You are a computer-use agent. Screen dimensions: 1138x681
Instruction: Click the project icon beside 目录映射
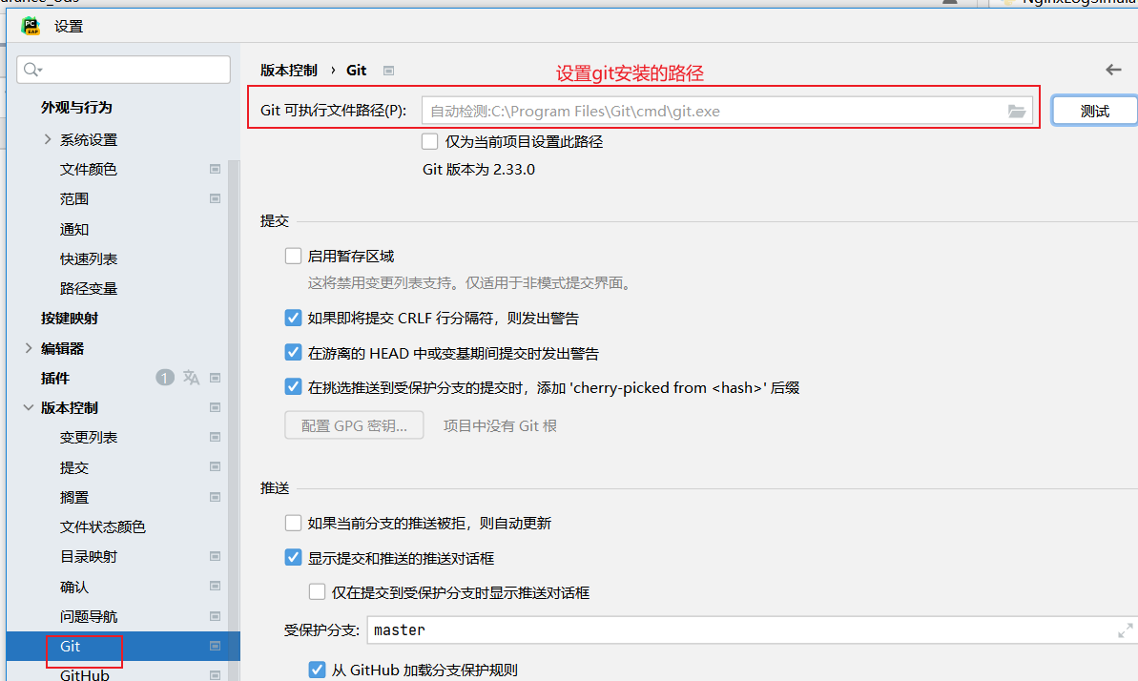pos(215,556)
